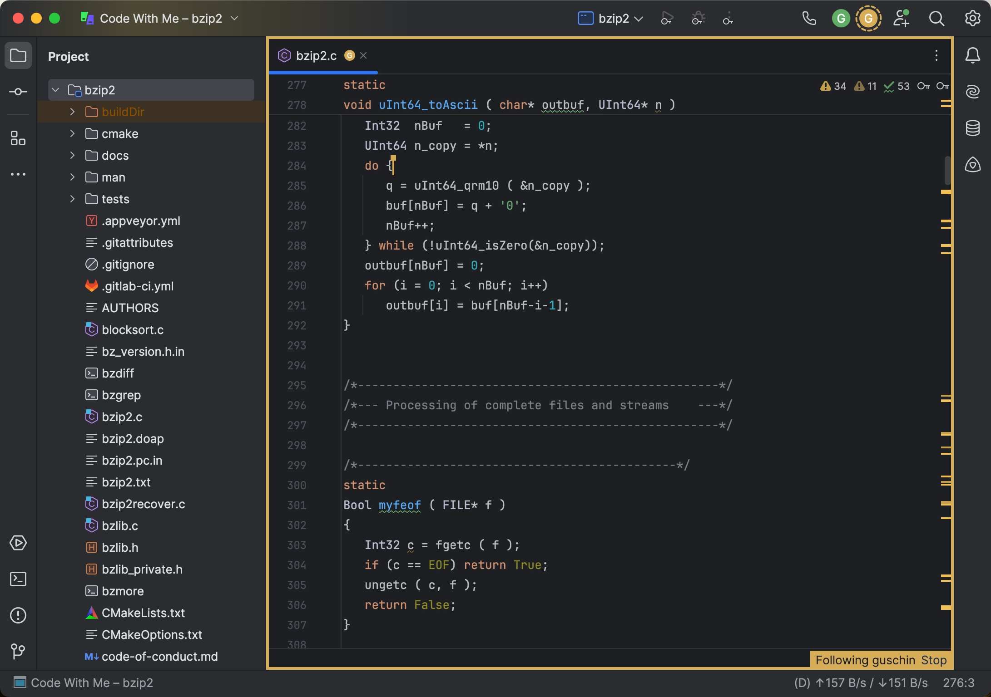991x697 pixels.
Task: Select the AUTHORS file
Action: [x=130, y=308]
